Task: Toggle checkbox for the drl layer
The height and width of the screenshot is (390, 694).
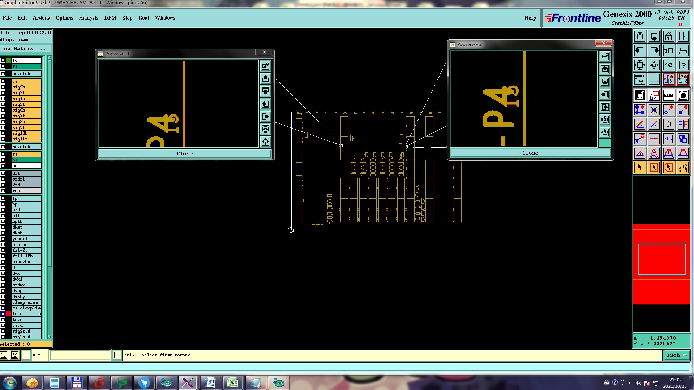Action: coord(3,173)
